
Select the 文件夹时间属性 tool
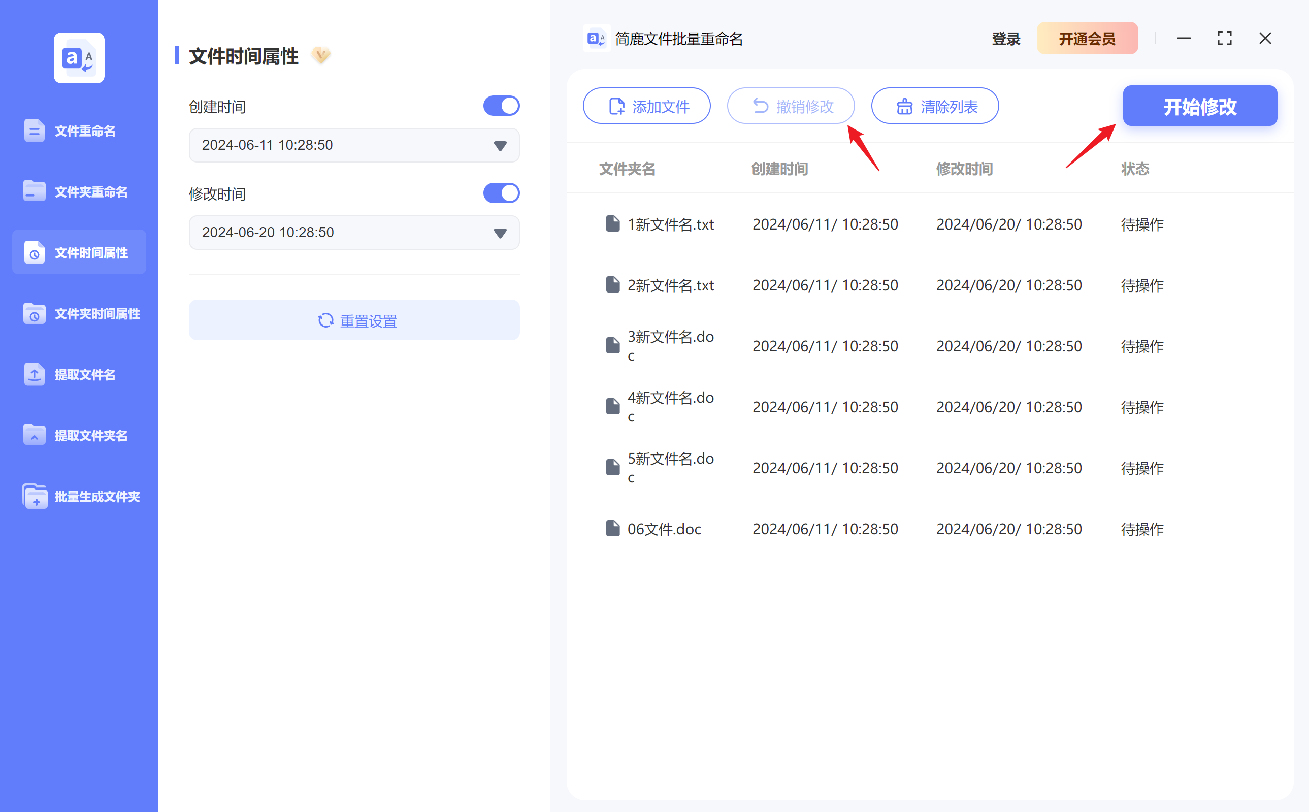pos(96,314)
